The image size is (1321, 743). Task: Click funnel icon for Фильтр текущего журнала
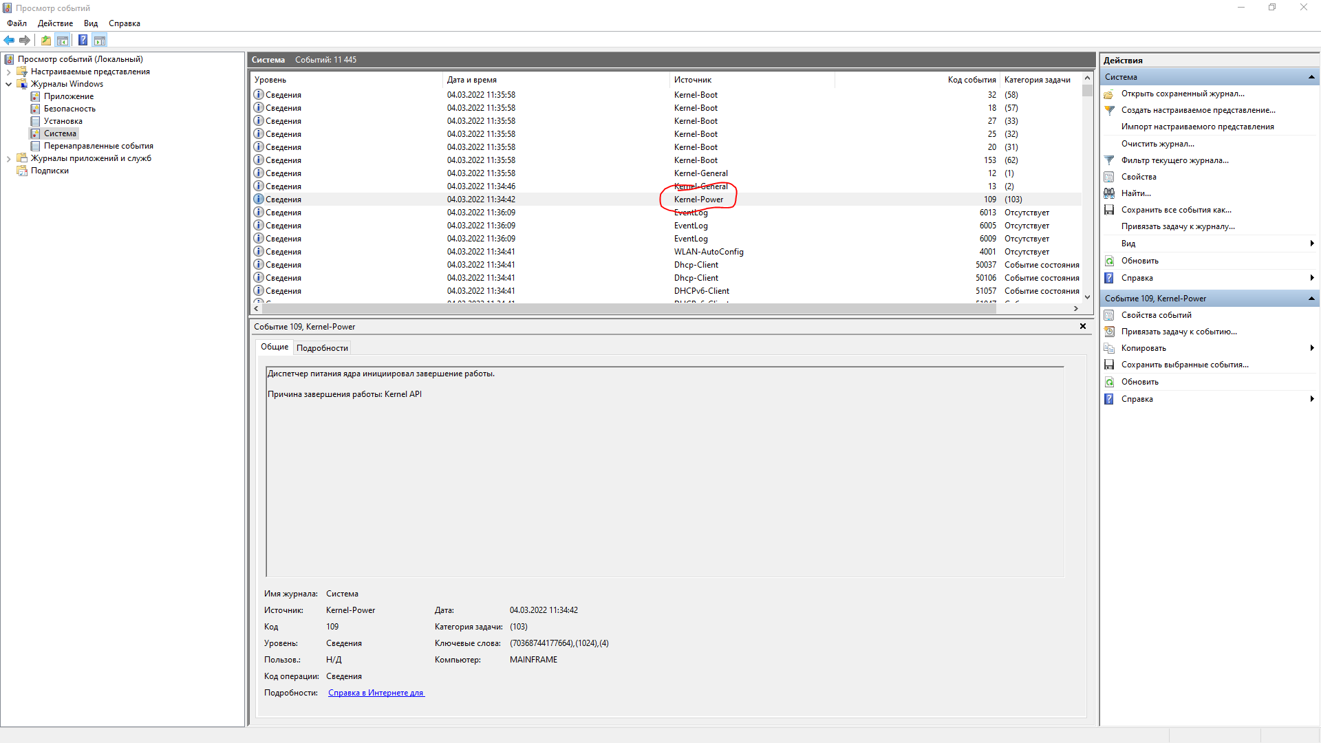tap(1109, 160)
